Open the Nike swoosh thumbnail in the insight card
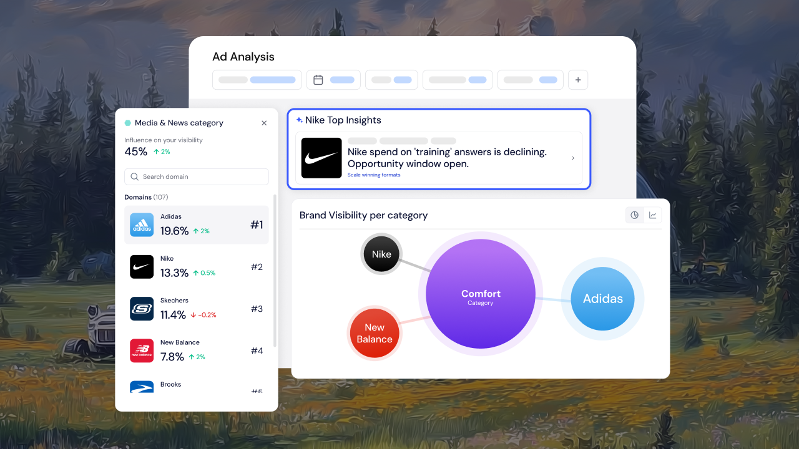The image size is (799, 449). click(x=321, y=158)
